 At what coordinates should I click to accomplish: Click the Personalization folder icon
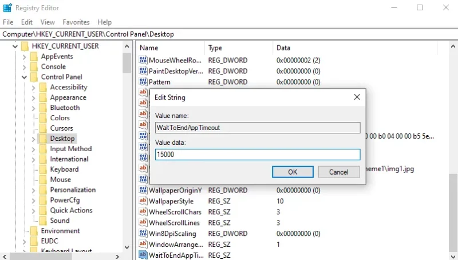tap(43, 190)
